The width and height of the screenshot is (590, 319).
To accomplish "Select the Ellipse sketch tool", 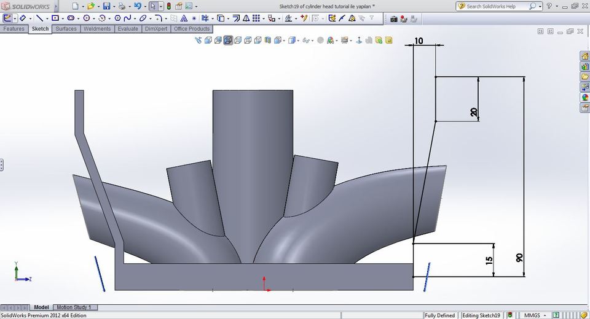I will 143,18.
